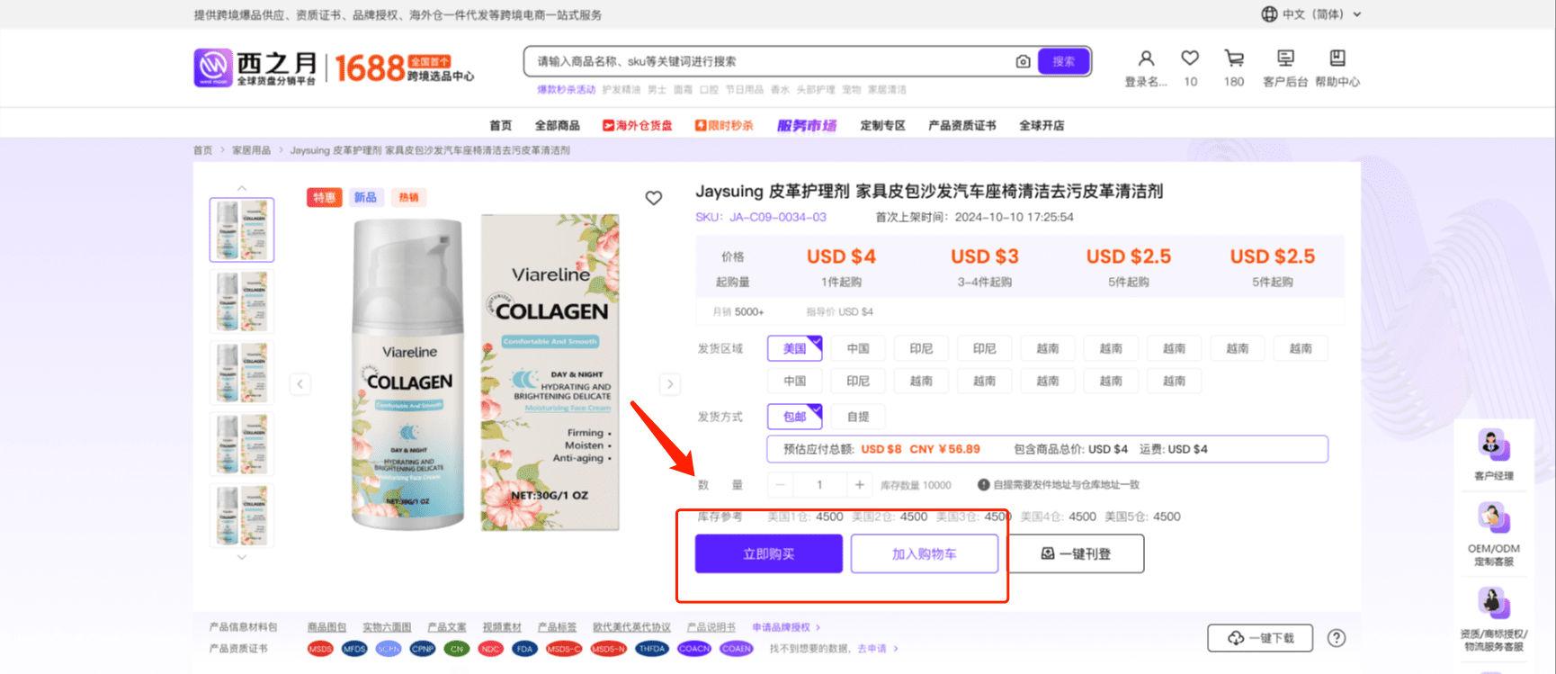1556x674 pixels.
Task: Open the 客户后台 customer backend icon
Action: click(1285, 58)
